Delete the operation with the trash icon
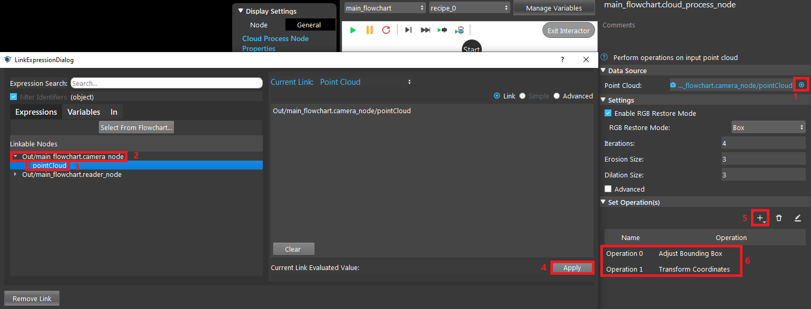811x309 pixels. [x=779, y=218]
